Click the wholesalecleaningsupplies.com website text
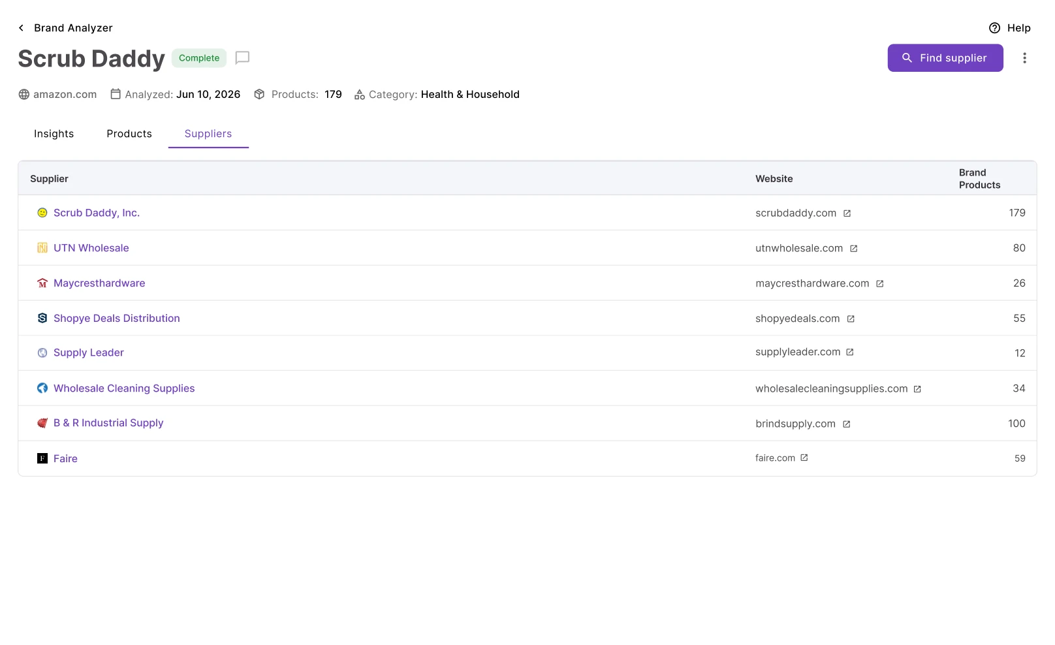 832,389
